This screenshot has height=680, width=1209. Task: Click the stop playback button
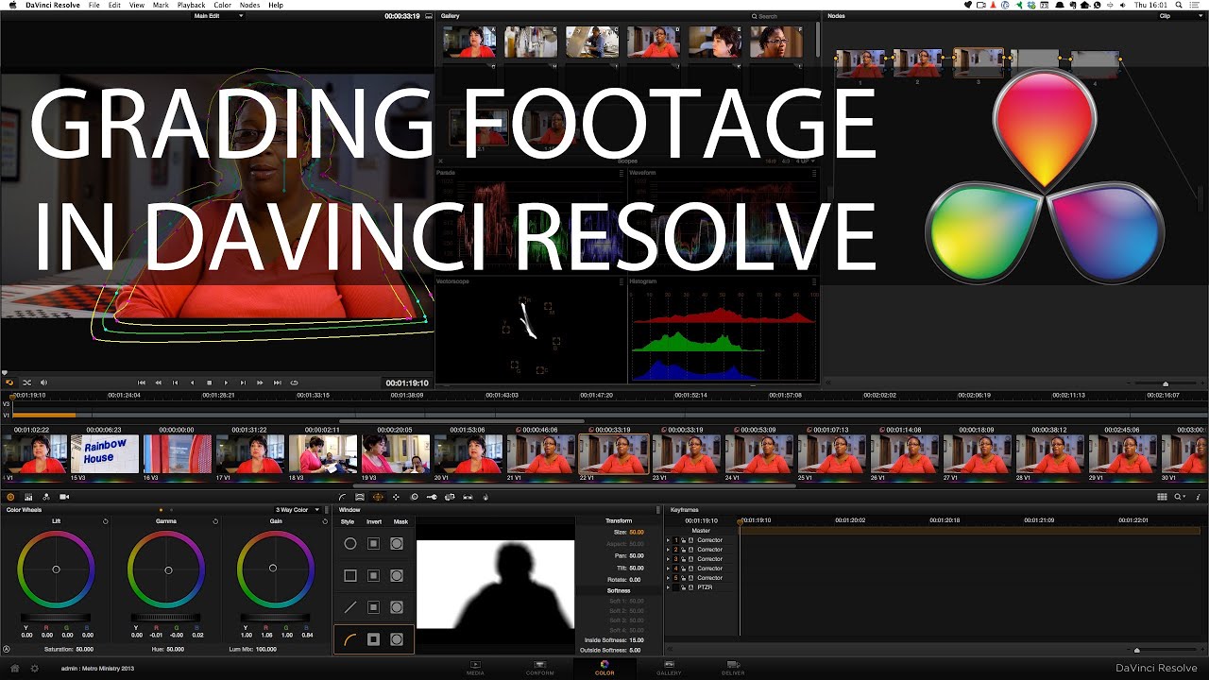(x=209, y=382)
